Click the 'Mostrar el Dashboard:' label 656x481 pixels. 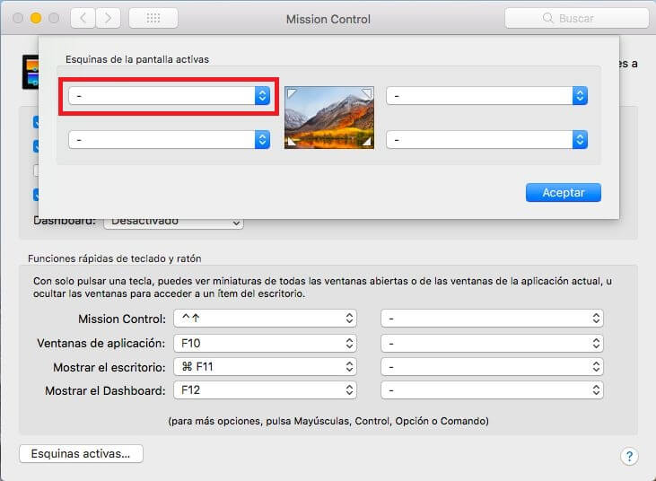click(x=105, y=390)
